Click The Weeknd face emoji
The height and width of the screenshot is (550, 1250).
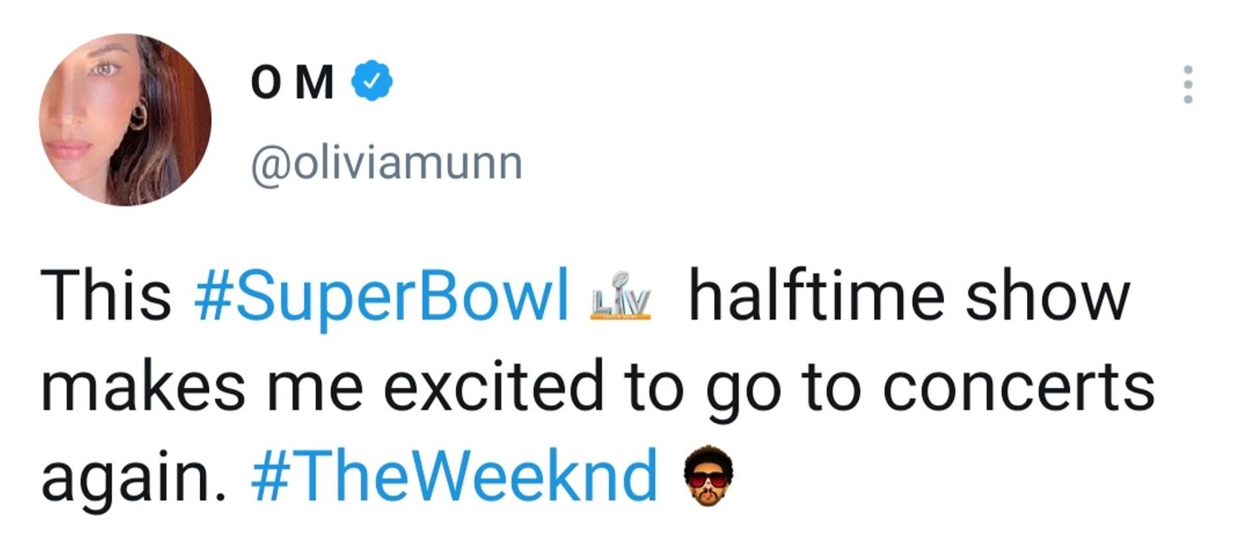click(708, 476)
